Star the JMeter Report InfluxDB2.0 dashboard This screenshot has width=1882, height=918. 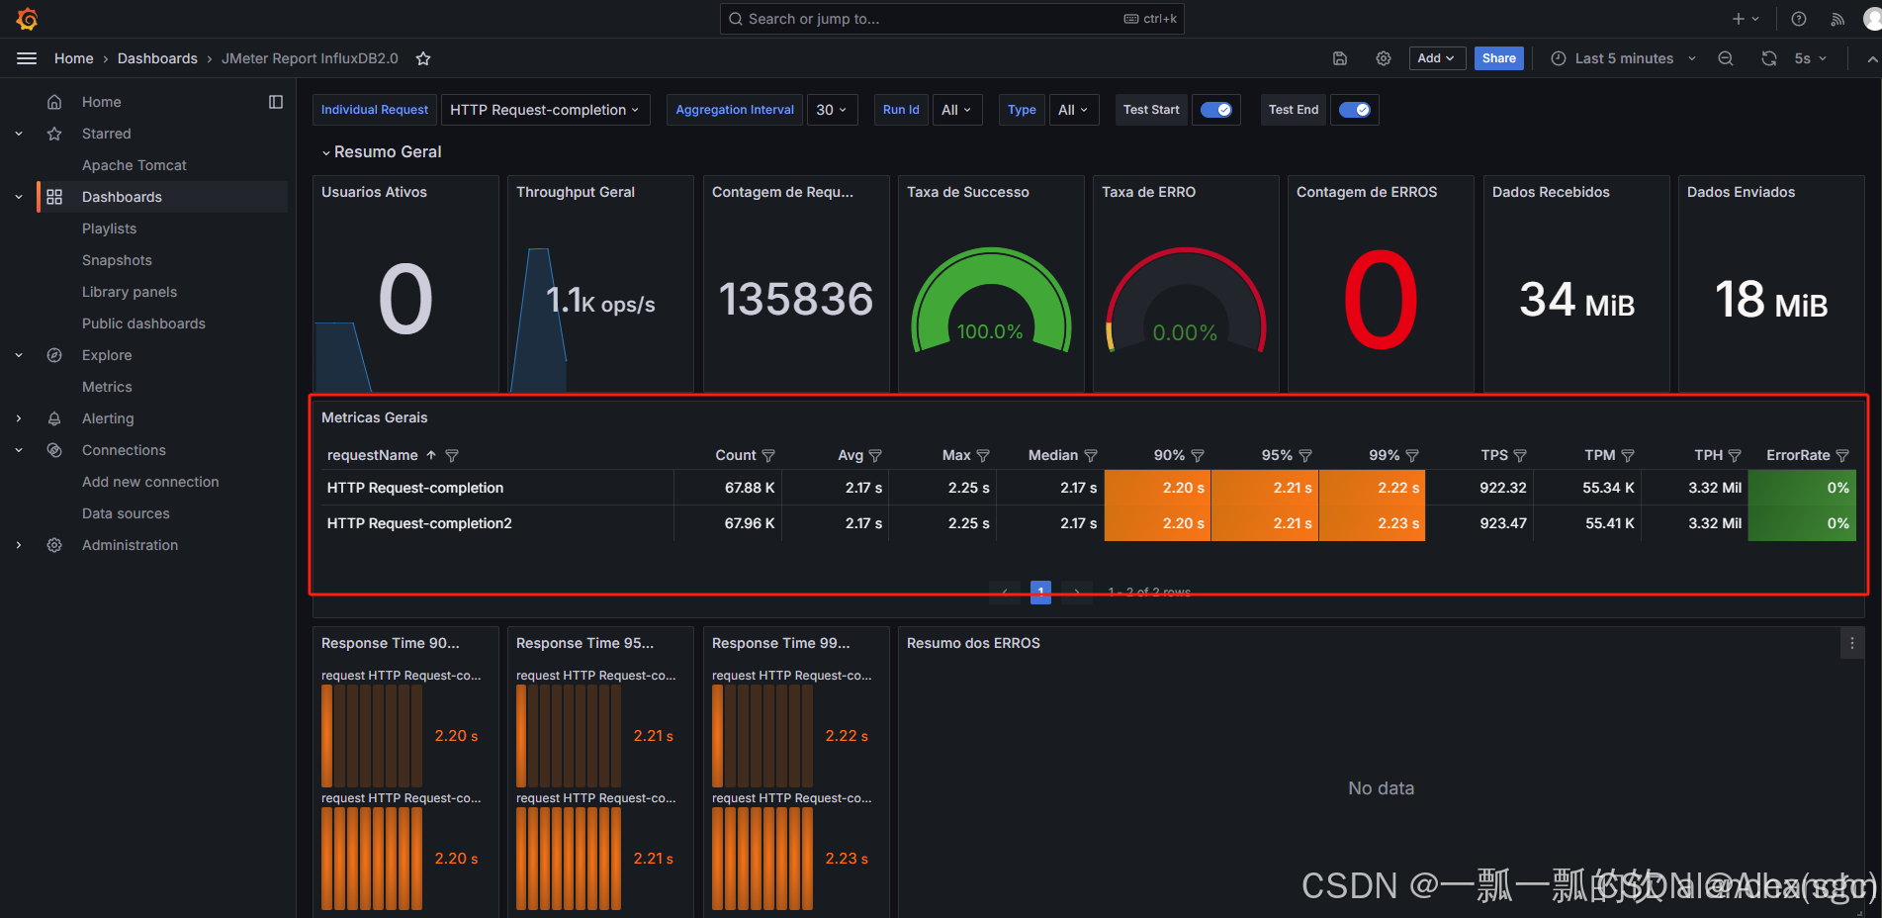click(423, 58)
